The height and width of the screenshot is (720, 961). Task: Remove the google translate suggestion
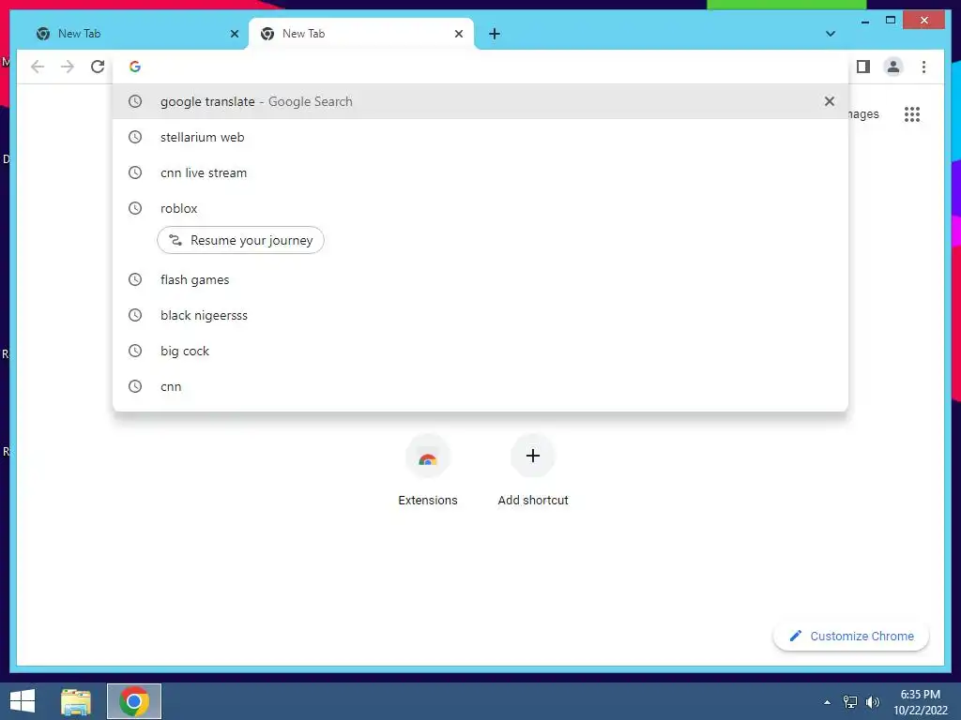[x=830, y=101]
